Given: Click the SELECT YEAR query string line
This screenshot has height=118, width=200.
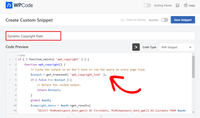Looking at the screenshot, I should click(112, 111).
